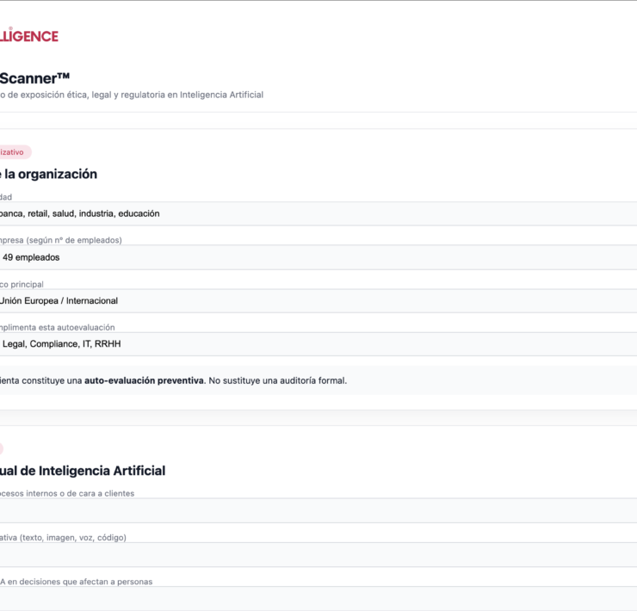Screen dimensions: 637x611
Task: Select the 'Legal, Compliance, IT, RRHH' field
Action: 318,344
